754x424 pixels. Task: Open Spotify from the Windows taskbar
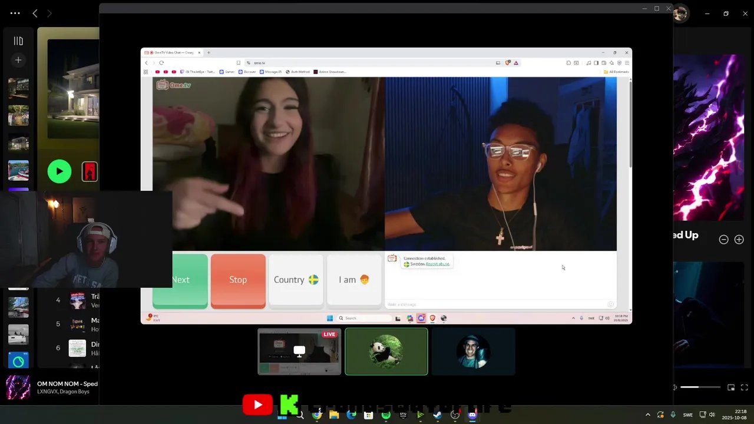coord(386,415)
